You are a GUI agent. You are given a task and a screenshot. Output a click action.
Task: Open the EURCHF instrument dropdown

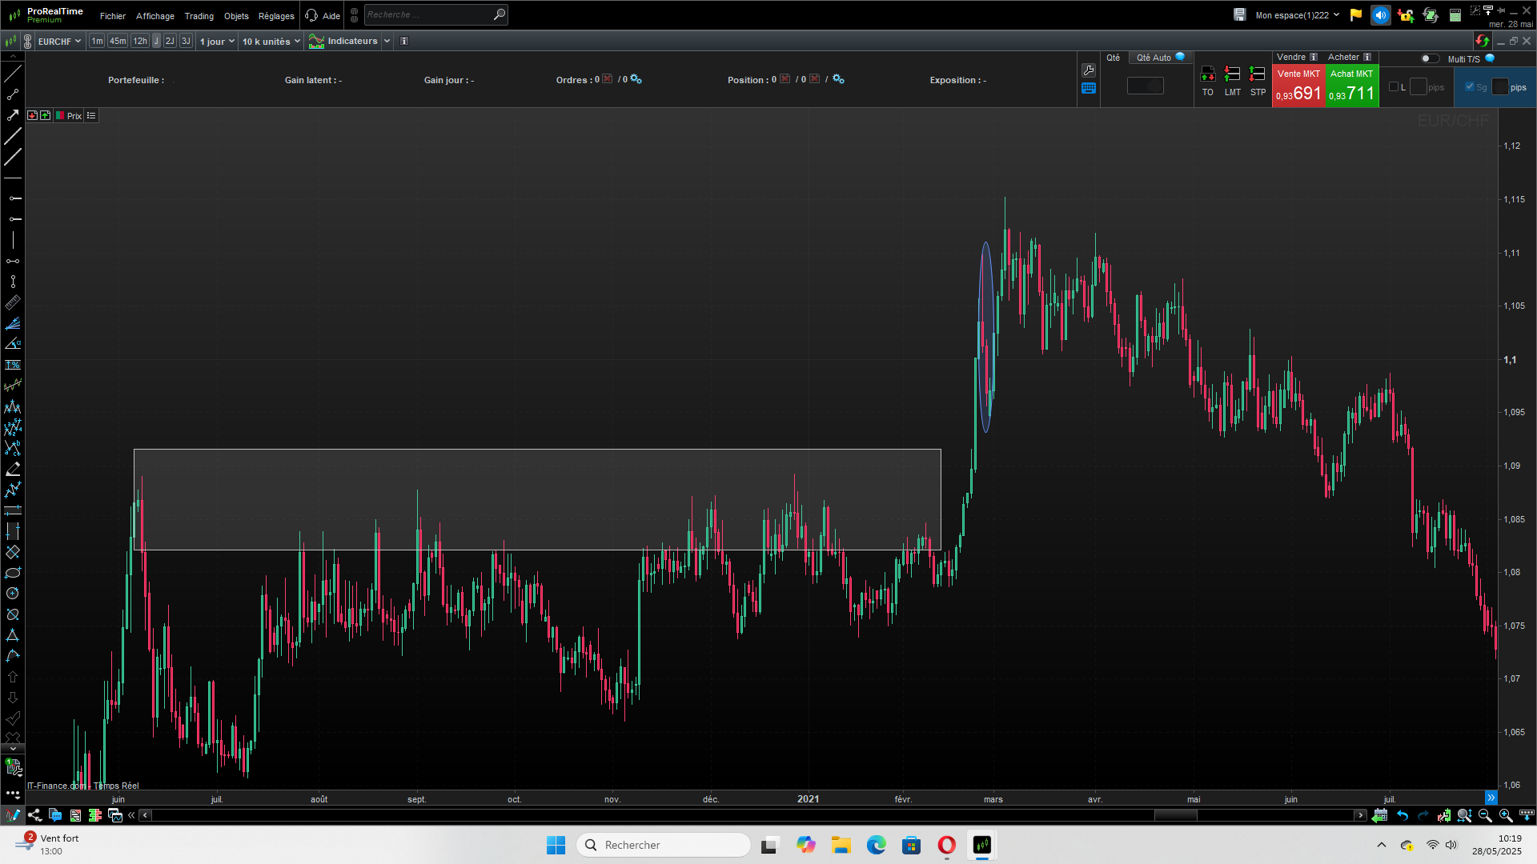click(60, 42)
